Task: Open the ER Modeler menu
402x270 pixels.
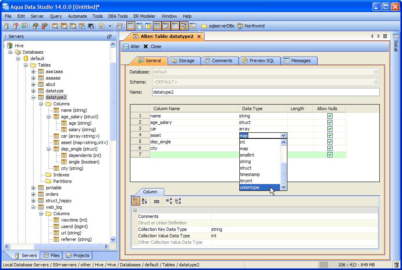Action: (144, 16)
